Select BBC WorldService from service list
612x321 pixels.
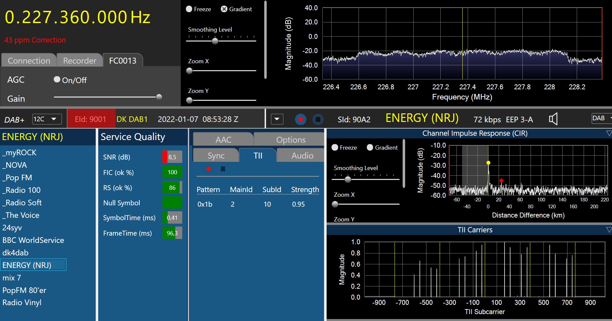[x=33, y=240]
